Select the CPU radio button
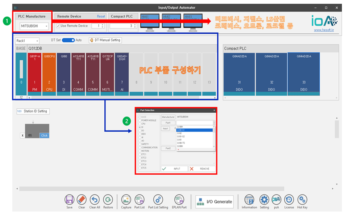Image resolution: width=346 pixels, height=217 pixels. pos(140,124)
